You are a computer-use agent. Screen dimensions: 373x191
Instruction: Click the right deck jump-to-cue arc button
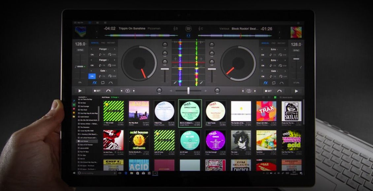click(x=280, y=91)
